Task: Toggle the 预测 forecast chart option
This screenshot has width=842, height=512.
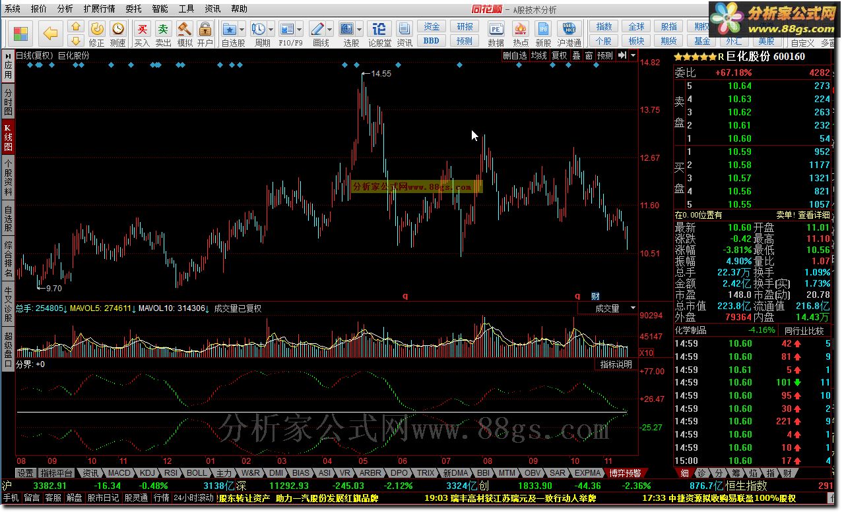Action: [605, 56]
